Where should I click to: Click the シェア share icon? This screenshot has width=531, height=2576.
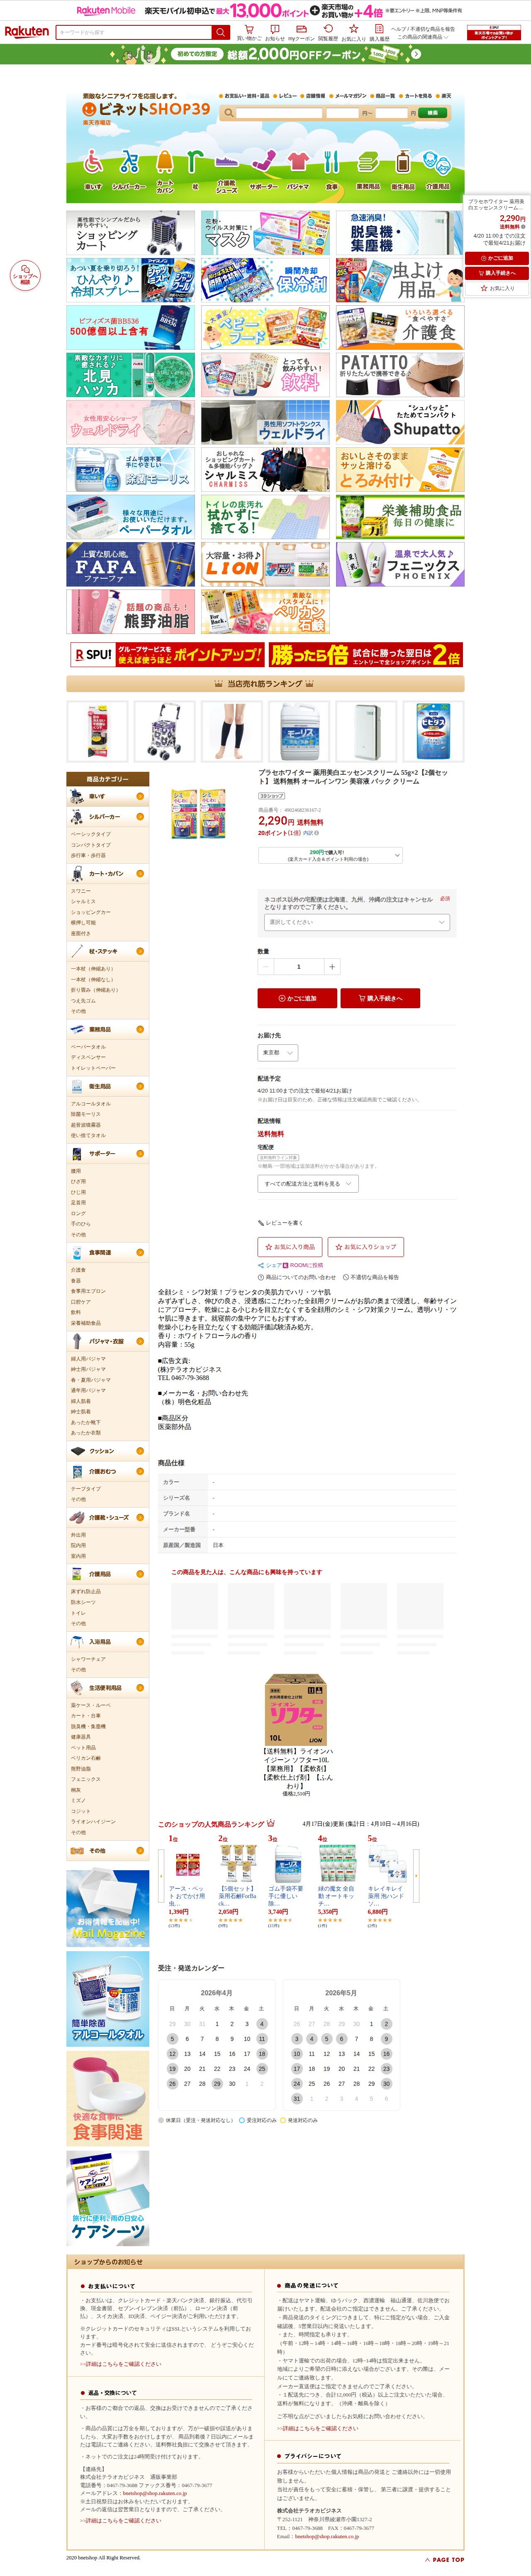[x=270, y=1265]
